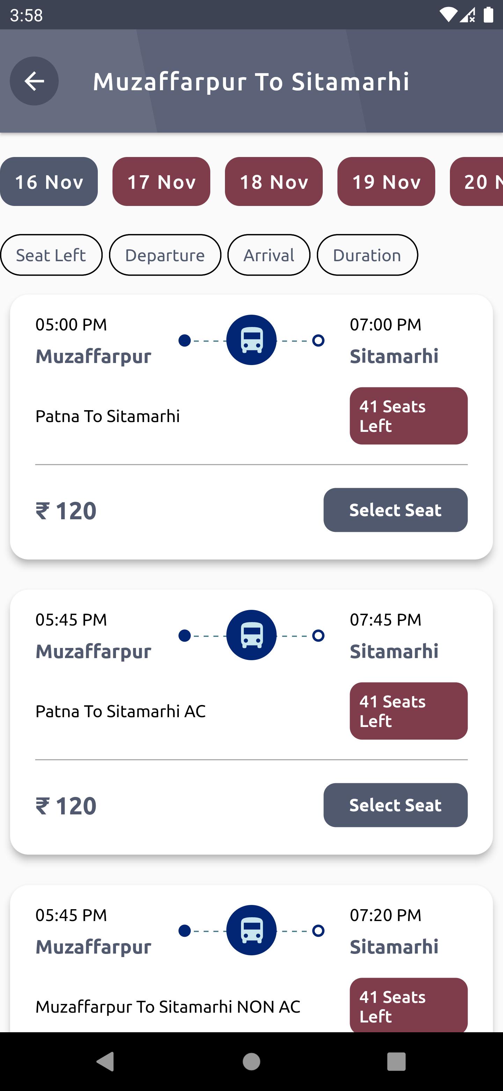This screenshot has width=503, height=1091.
Task: Sort results by Duration chip
Action: [367, 255]
